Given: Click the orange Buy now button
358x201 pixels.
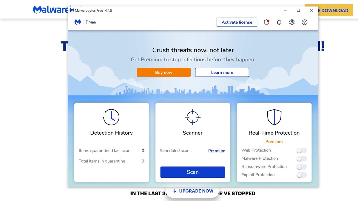Looking at the screenshot, I should (164, 72).
